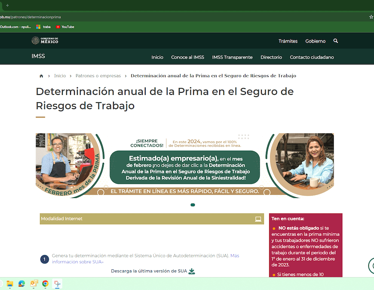
Task: Click the Contacto ciudadano link
Action: [312, 57]
